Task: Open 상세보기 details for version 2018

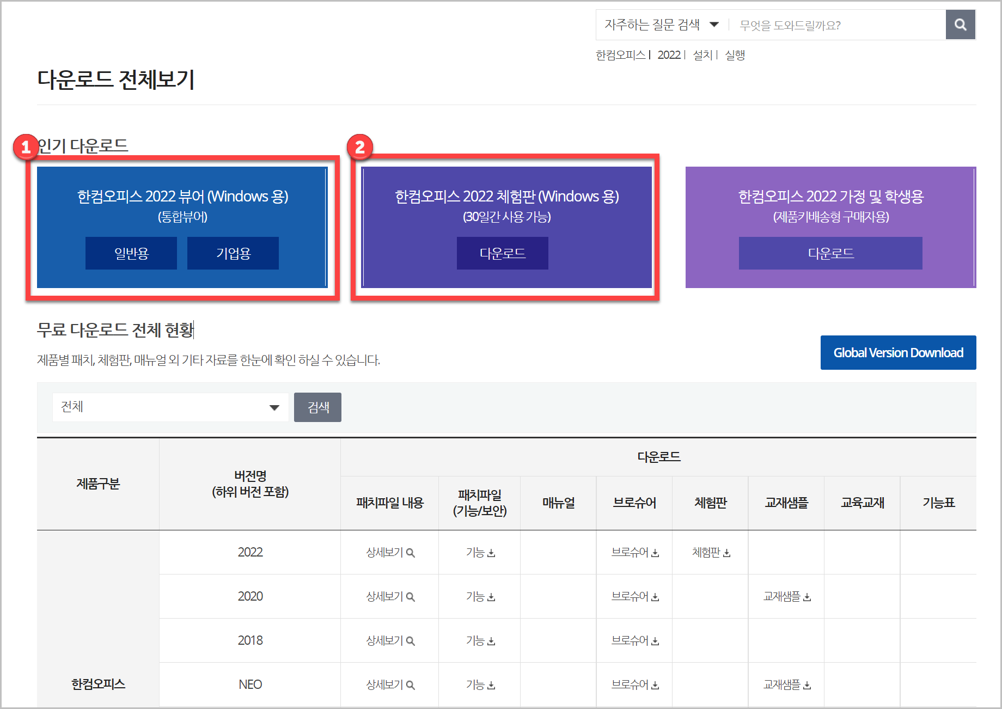Action: 389,640
